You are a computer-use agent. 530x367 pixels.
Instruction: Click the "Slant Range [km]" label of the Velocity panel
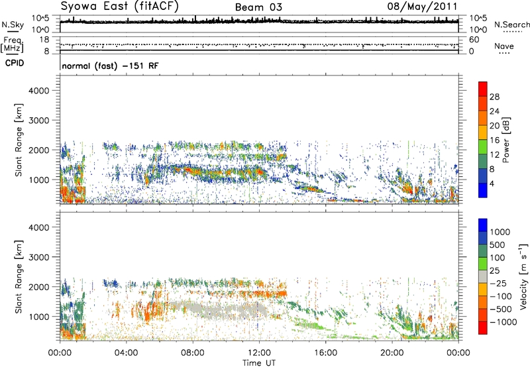(19, 277)
